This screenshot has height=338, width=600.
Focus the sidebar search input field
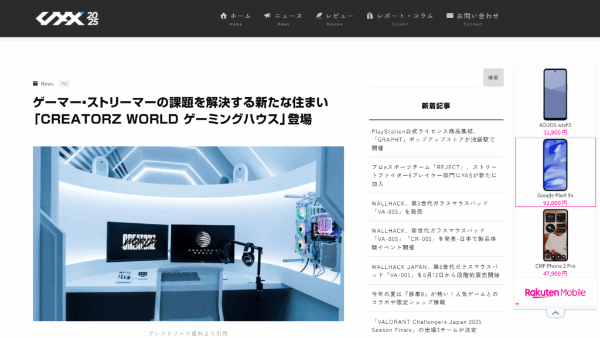[x=424, y=78]
